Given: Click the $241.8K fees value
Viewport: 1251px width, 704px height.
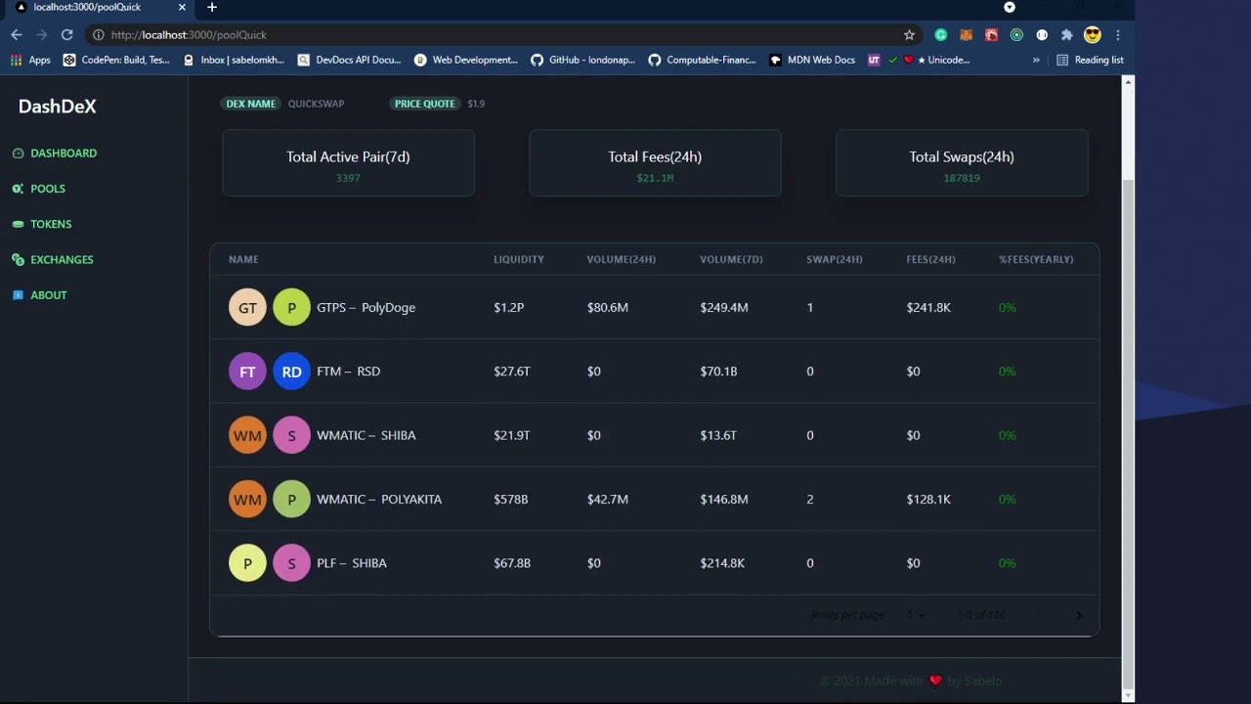Looking at the screenshot, I should (x=928, y=307).
